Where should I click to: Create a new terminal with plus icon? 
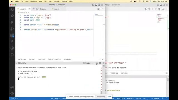coord(92,63)
